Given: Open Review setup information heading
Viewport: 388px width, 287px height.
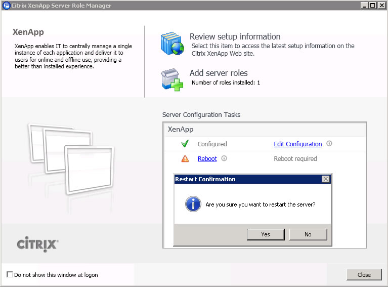Looking at the screenshot, I should click(x=235, y=36).
